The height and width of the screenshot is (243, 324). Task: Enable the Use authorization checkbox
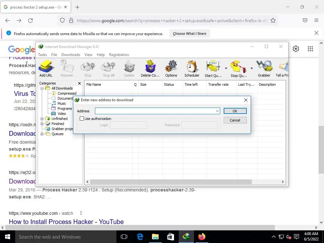pos(82,119)
